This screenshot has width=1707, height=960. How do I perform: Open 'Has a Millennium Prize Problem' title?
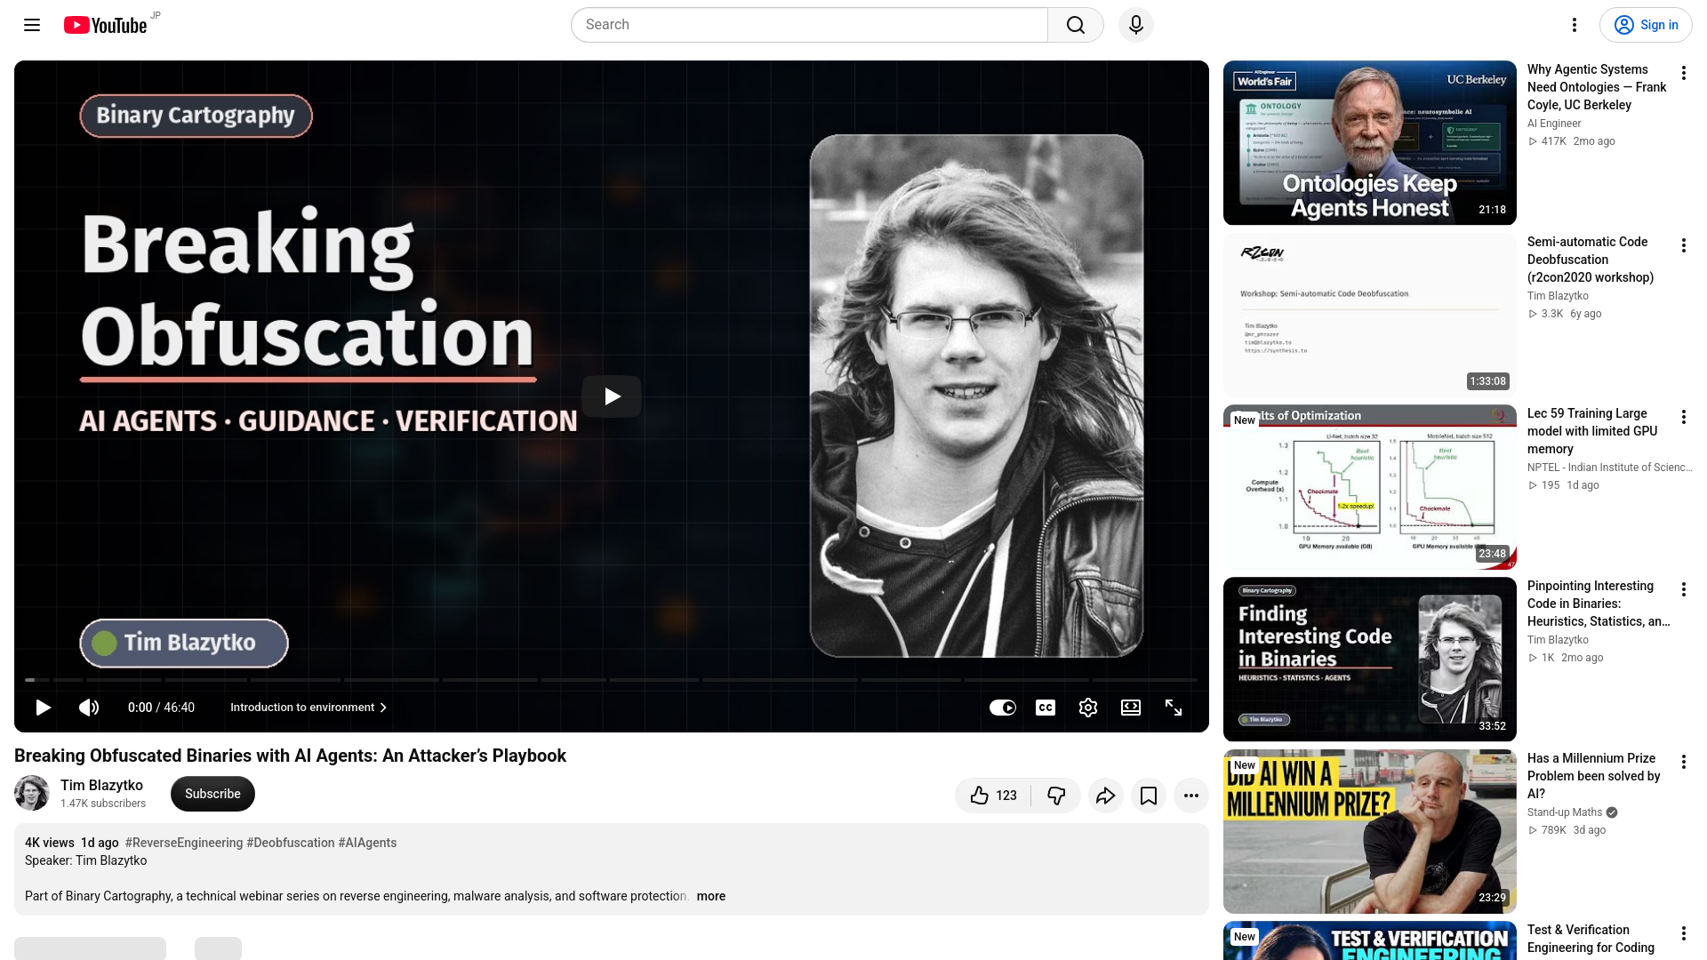[x=1594, y=776]
